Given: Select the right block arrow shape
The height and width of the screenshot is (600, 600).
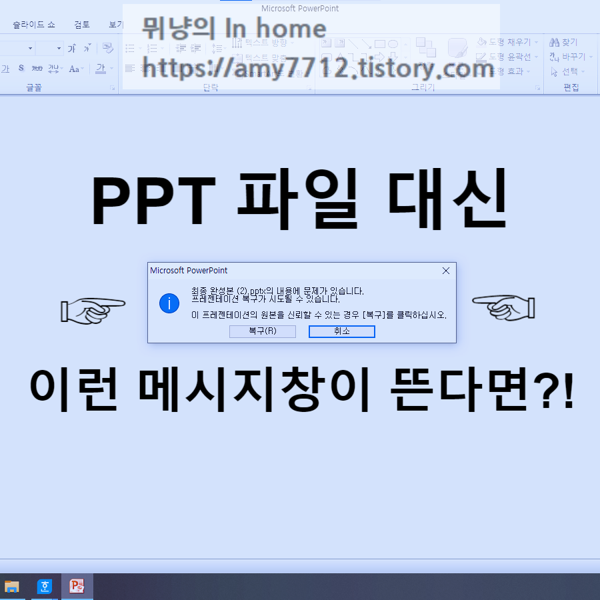Looking at the screenshot, I should click(x=379, y=57).
